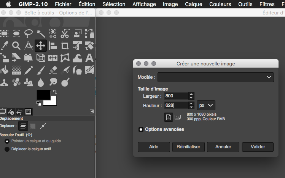Viewport: 285px width, 178px height.
Task: Select the Zoom magnifier tool
Action: [x=16, y=46]
